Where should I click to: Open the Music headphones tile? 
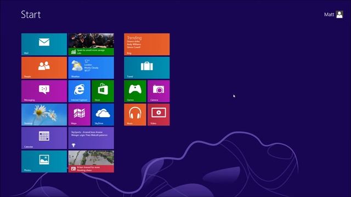[135, 114]
